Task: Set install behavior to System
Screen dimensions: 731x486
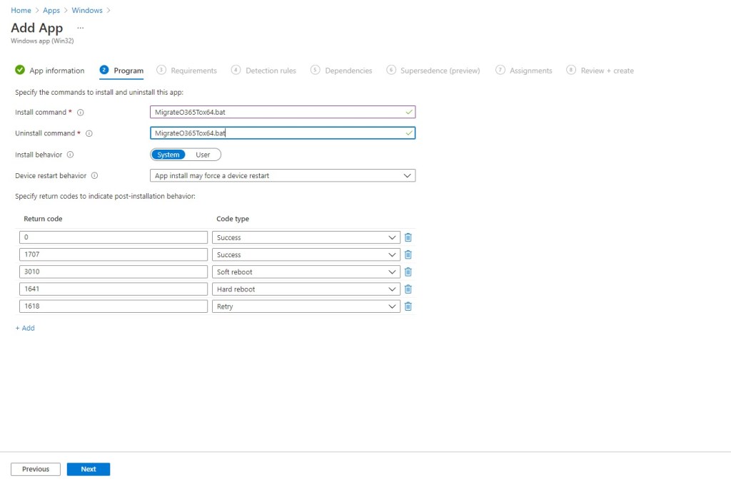Action: 168,155
